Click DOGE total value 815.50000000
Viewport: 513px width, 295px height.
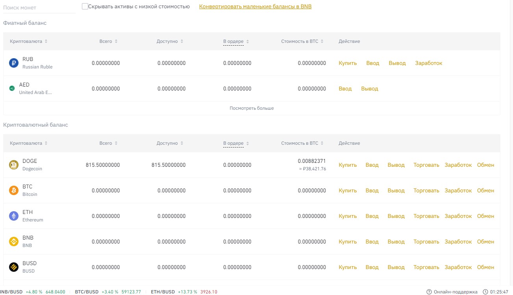(103, 165)
